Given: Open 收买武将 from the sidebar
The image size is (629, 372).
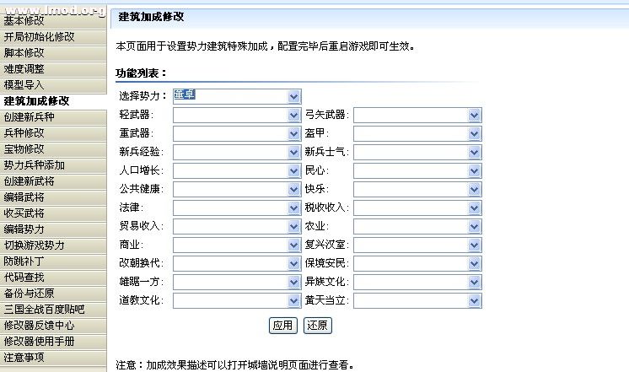Looking at the screenshot, I should click(53, 213).
